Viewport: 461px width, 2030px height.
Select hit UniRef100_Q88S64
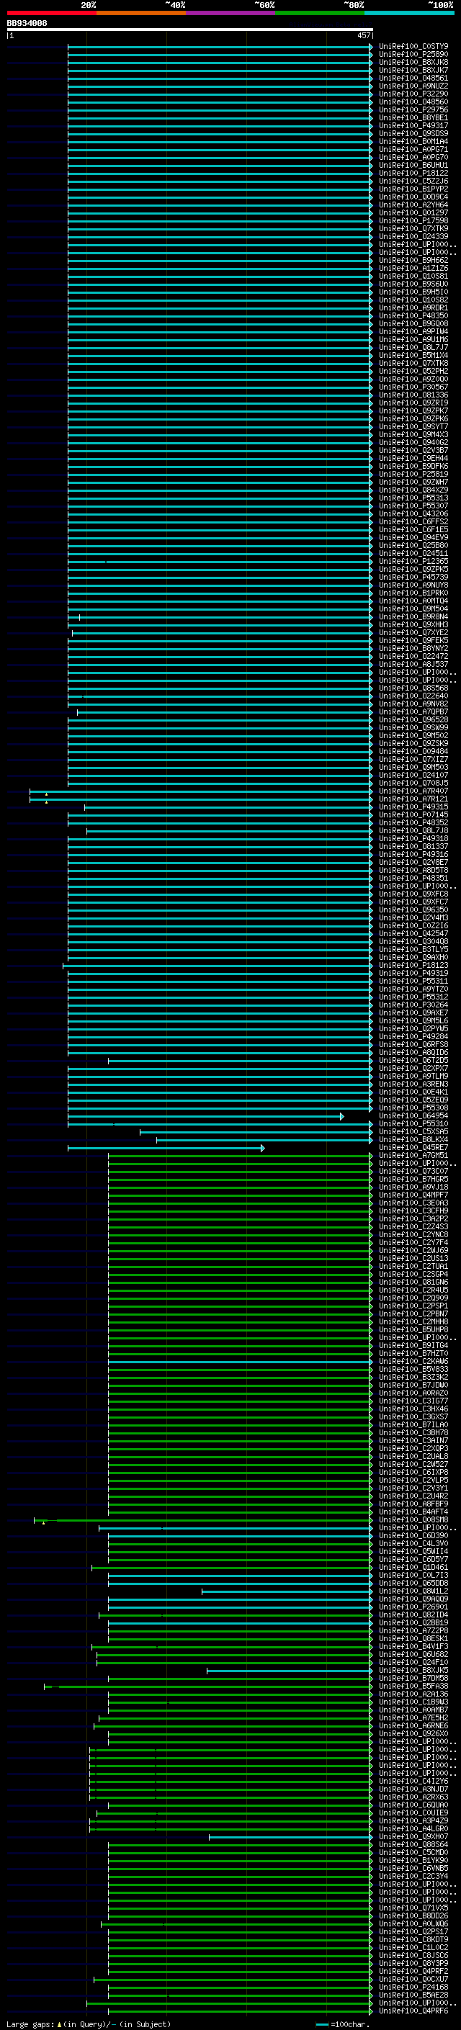tap(413, 1845)
